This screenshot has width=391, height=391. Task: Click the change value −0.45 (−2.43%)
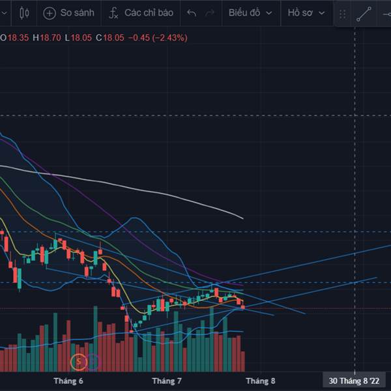tap(158, 38)
